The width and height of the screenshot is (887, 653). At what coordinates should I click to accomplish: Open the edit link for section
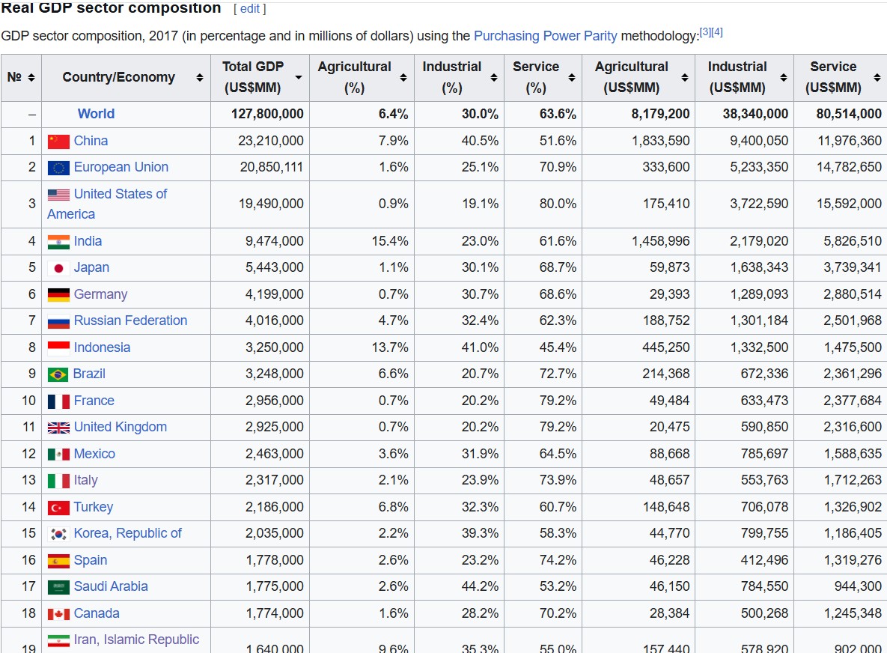click(249, 9)
